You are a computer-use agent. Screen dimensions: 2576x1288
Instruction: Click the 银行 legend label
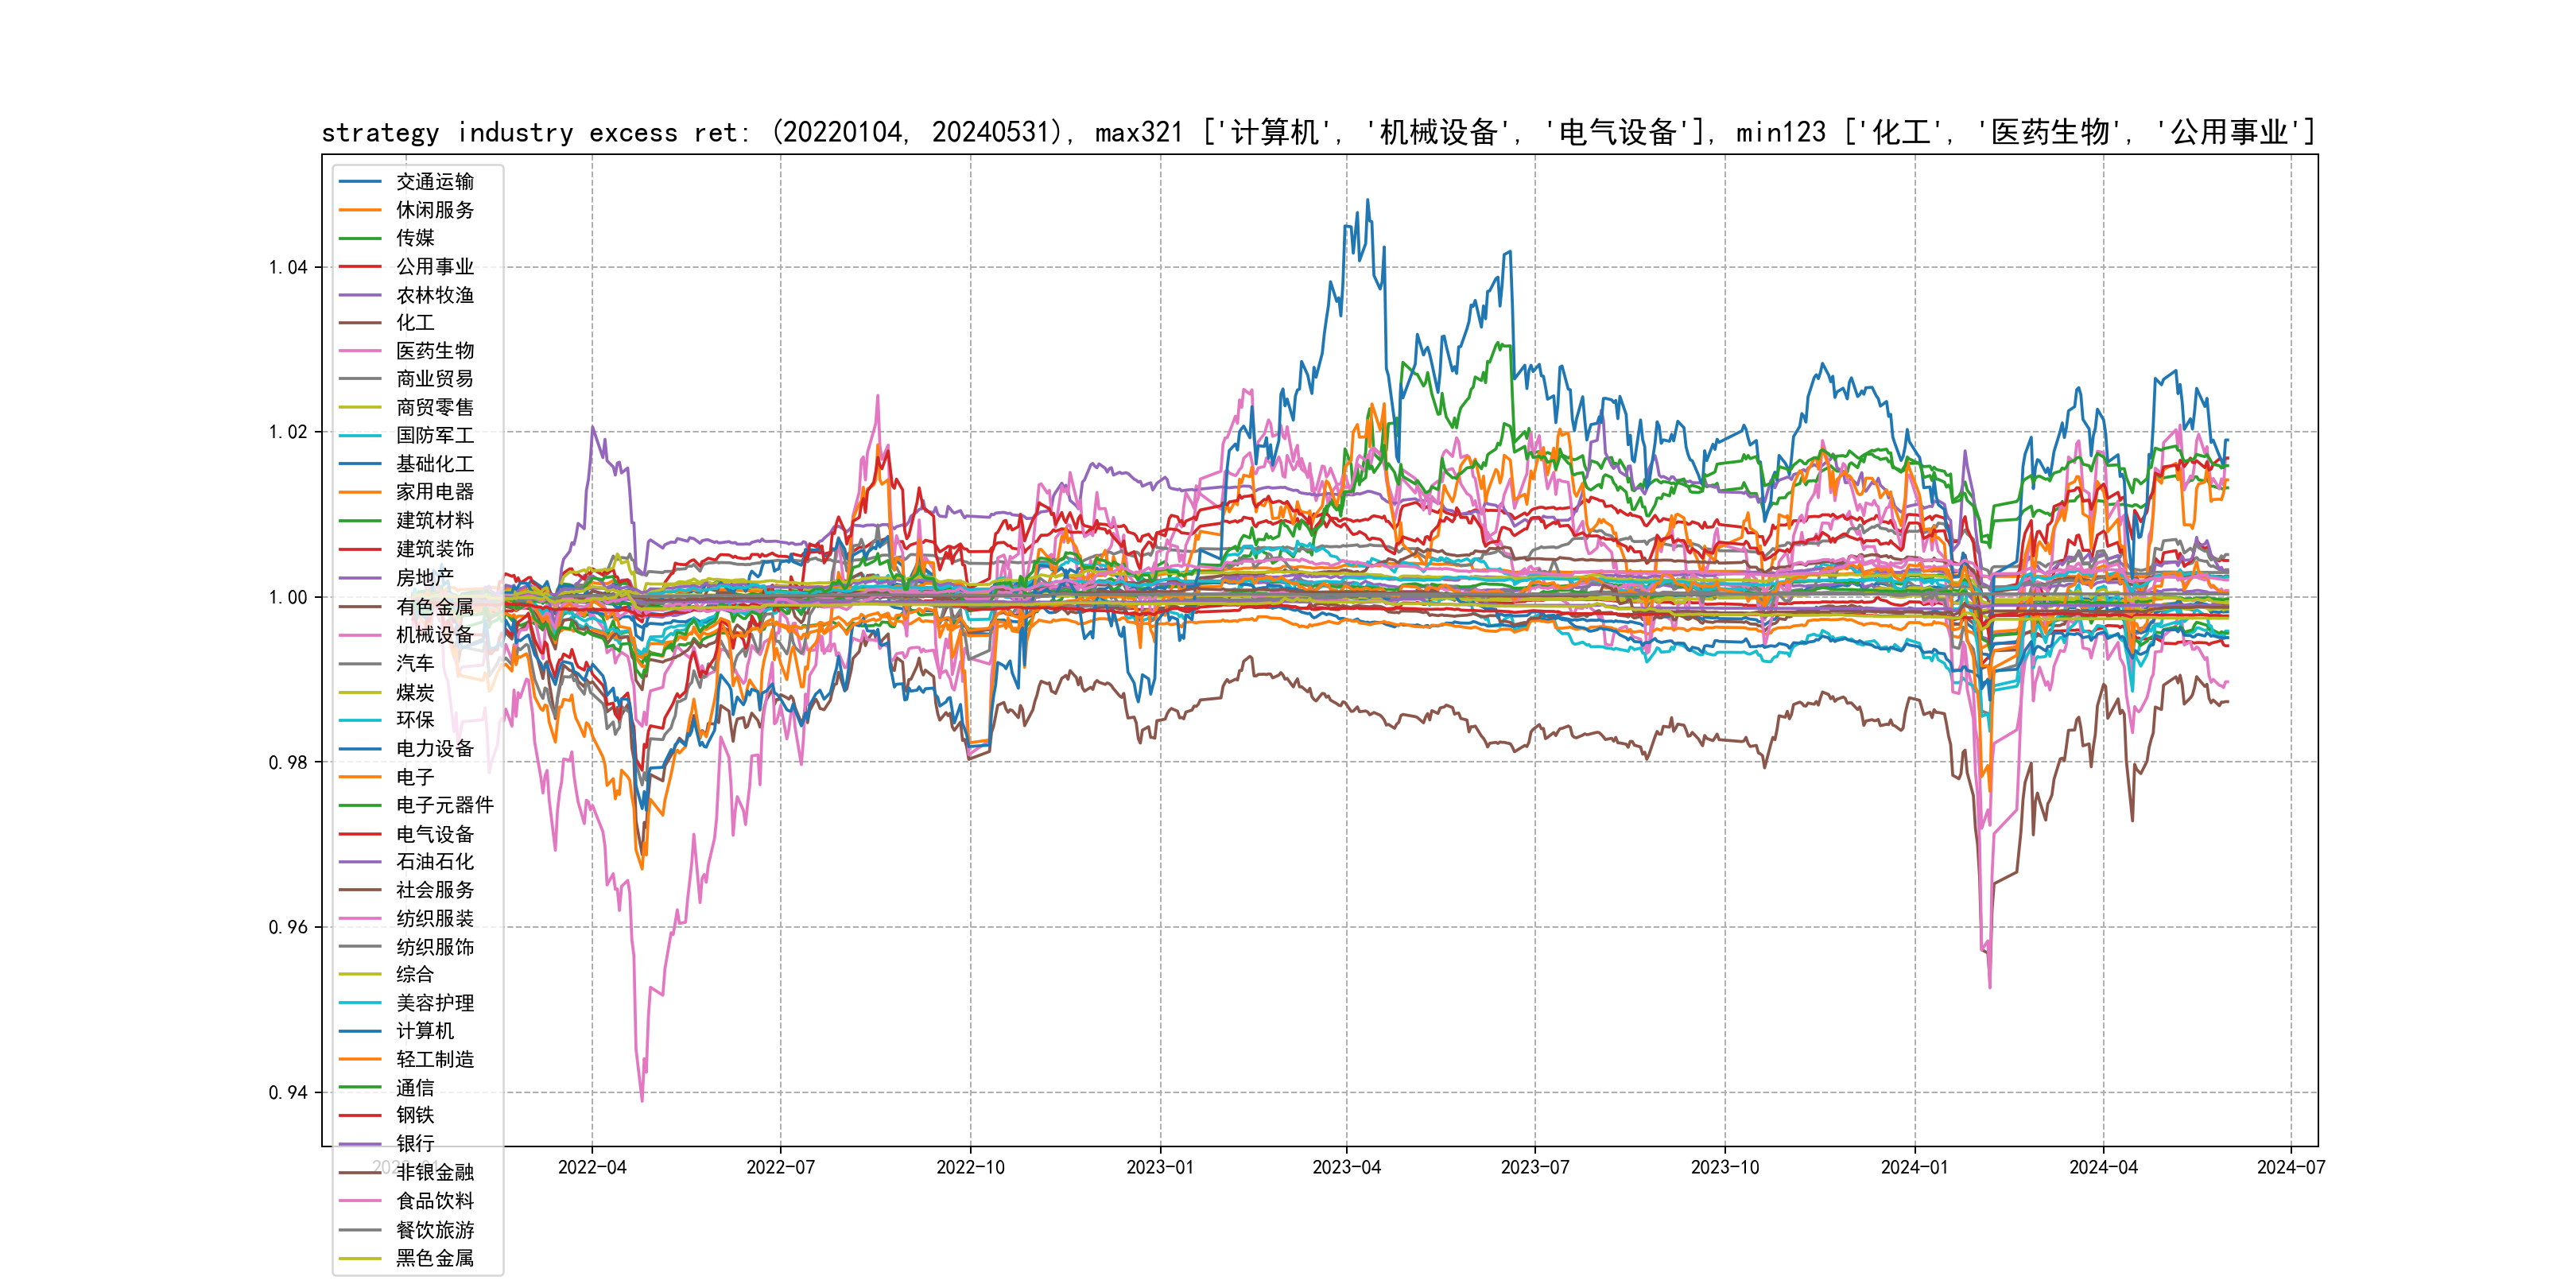click(x=414, y=1144)
